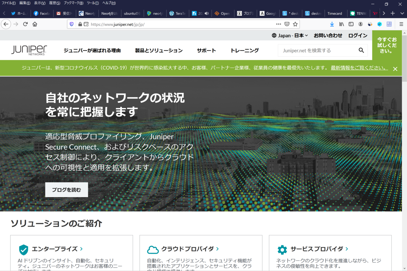407x271 pixels.
Task: Save page to Pocket
Action: coord(287,24)
